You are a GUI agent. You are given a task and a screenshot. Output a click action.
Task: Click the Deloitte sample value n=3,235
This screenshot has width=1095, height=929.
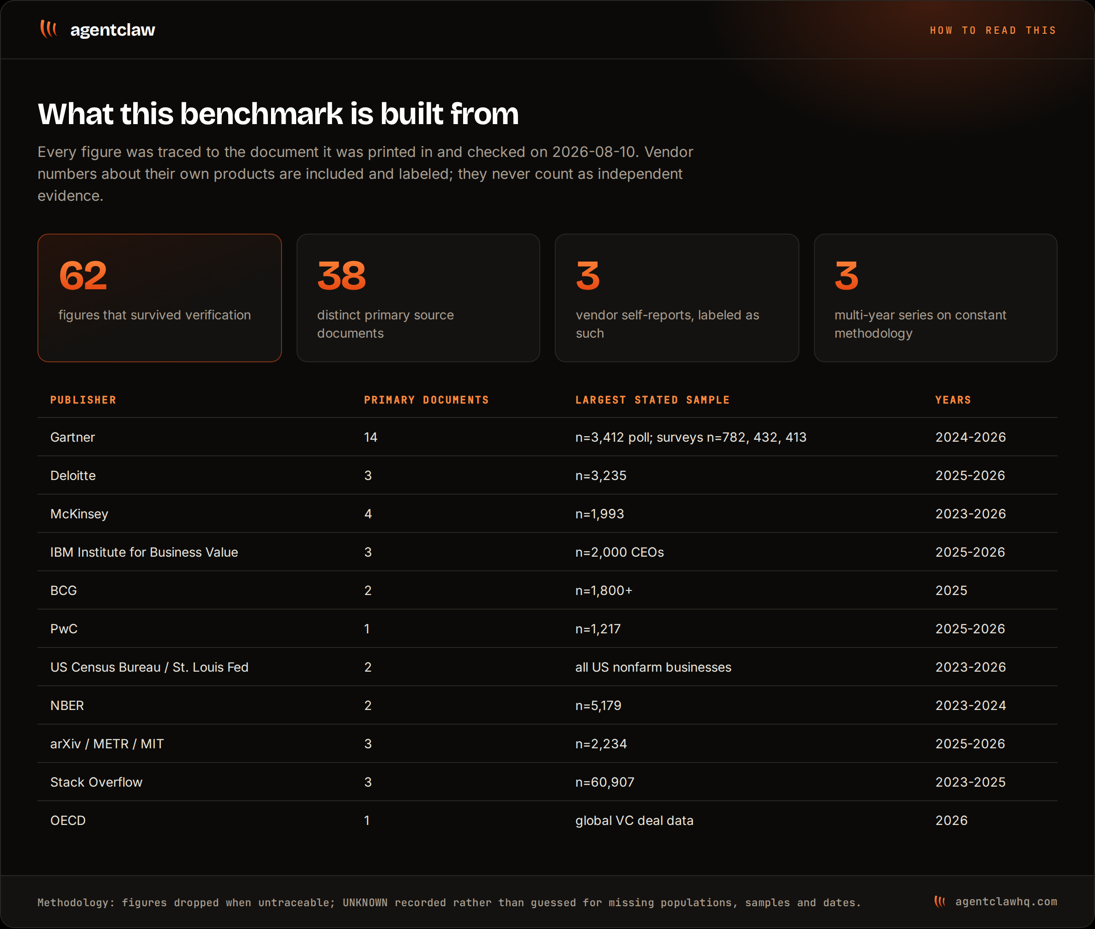pyautogui.click(x=601, y=475)
